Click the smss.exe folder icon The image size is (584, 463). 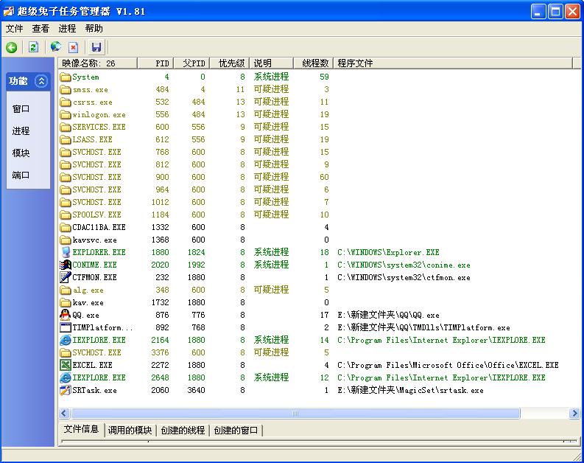point(66,90)
